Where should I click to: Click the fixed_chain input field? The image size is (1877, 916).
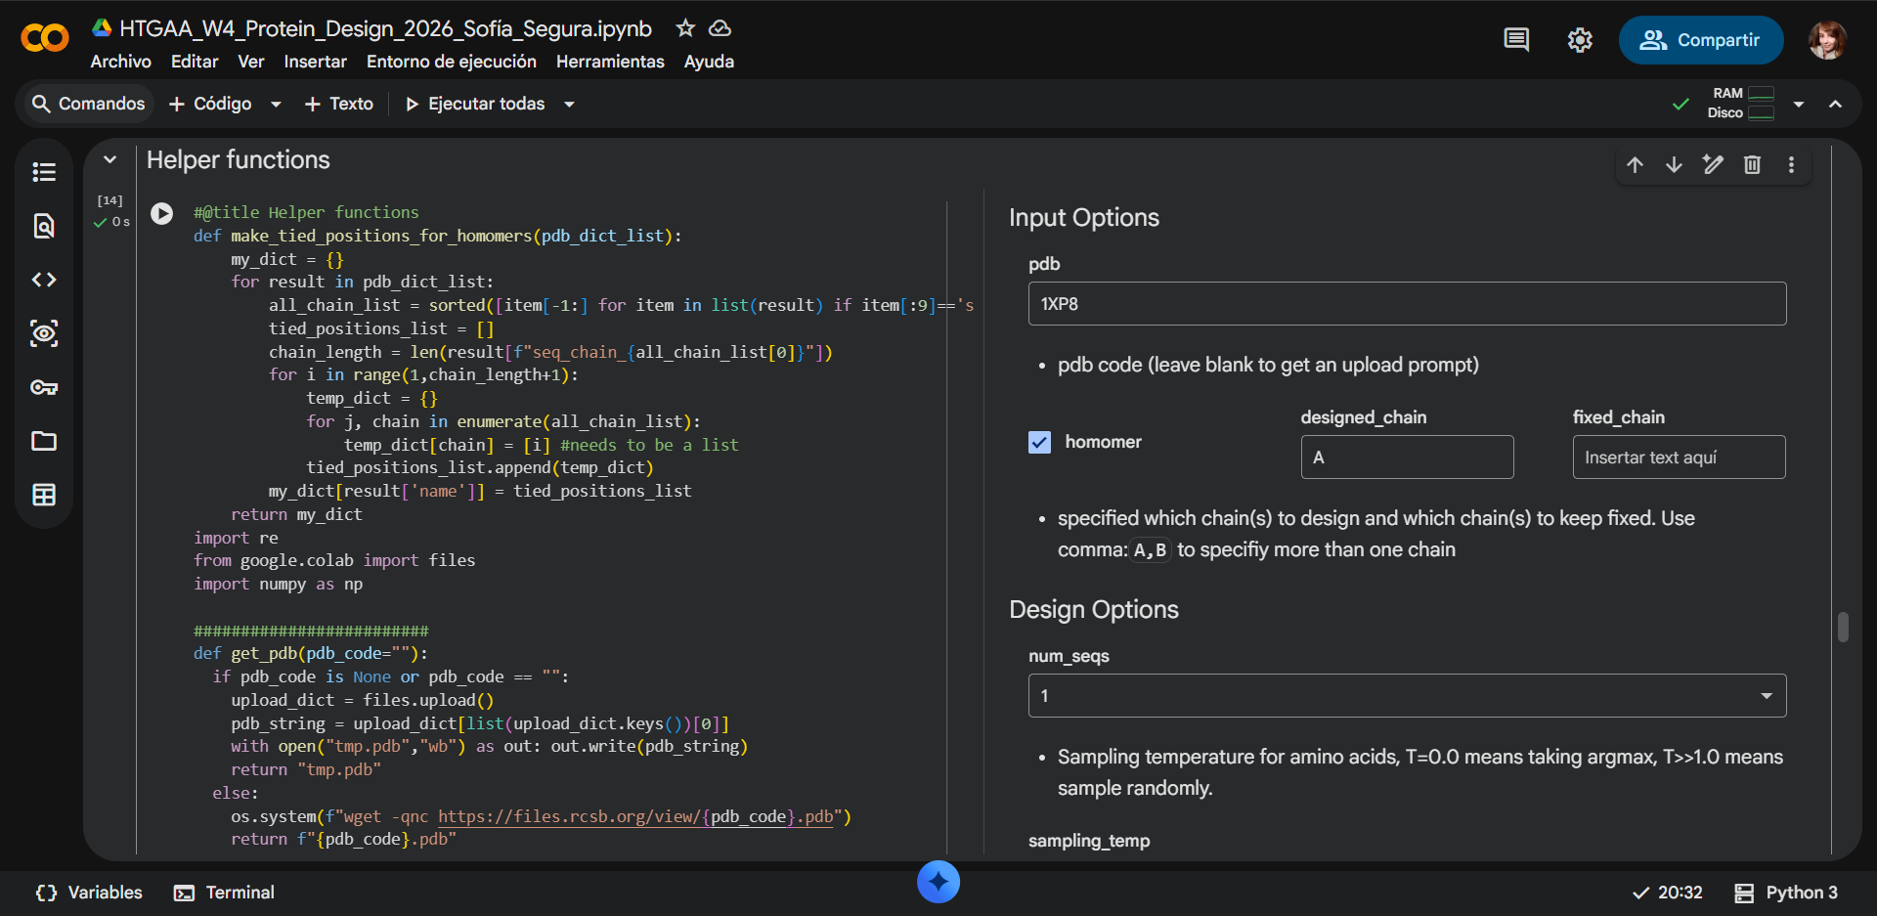click(x=1679, y=458)
